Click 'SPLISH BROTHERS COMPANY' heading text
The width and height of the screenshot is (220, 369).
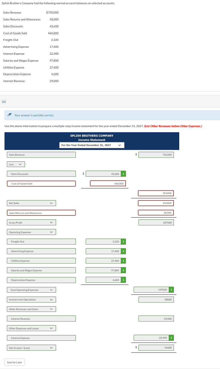click(x=92, y=136)
